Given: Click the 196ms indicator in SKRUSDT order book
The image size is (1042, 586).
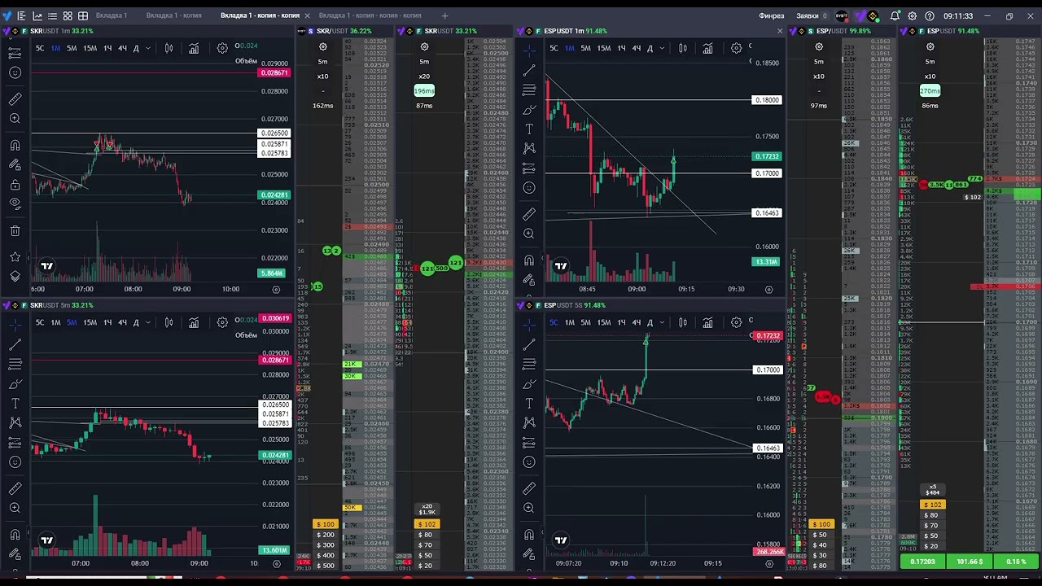Looking at the screenshot, I should click(424, 90).
